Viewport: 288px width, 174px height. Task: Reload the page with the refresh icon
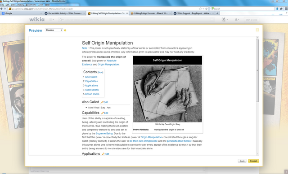tap(207, 9)
